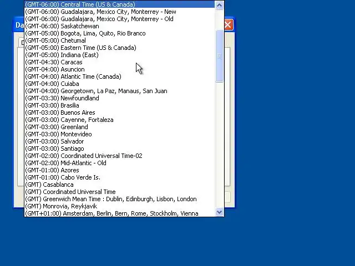The height and width of the screenshot is (266, 355).
Task: Close the Date and Time dialog window
Action: tap(228, 24)
